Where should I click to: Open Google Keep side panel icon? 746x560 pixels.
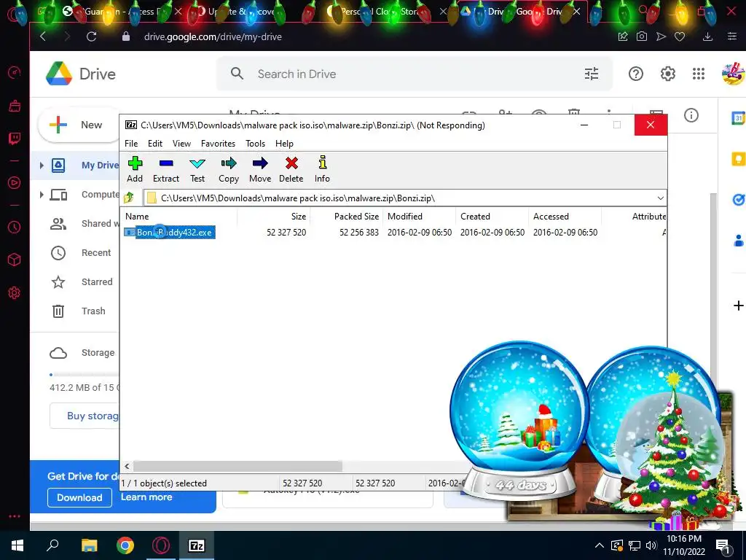738,158
